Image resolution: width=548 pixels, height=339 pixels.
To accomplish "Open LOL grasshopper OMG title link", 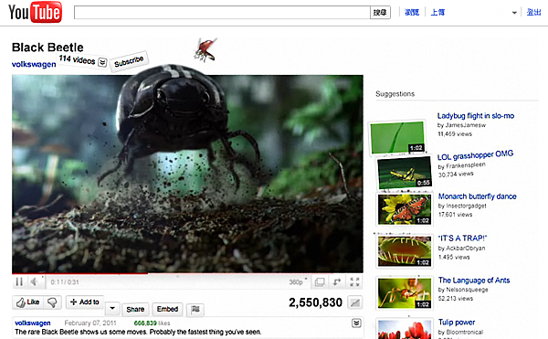I will coord(475,154).
